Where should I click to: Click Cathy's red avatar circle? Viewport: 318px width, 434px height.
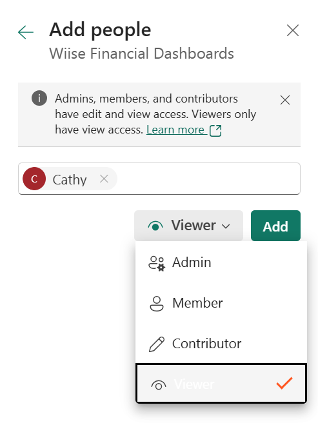pyautogui.click(x=34, y=179)
